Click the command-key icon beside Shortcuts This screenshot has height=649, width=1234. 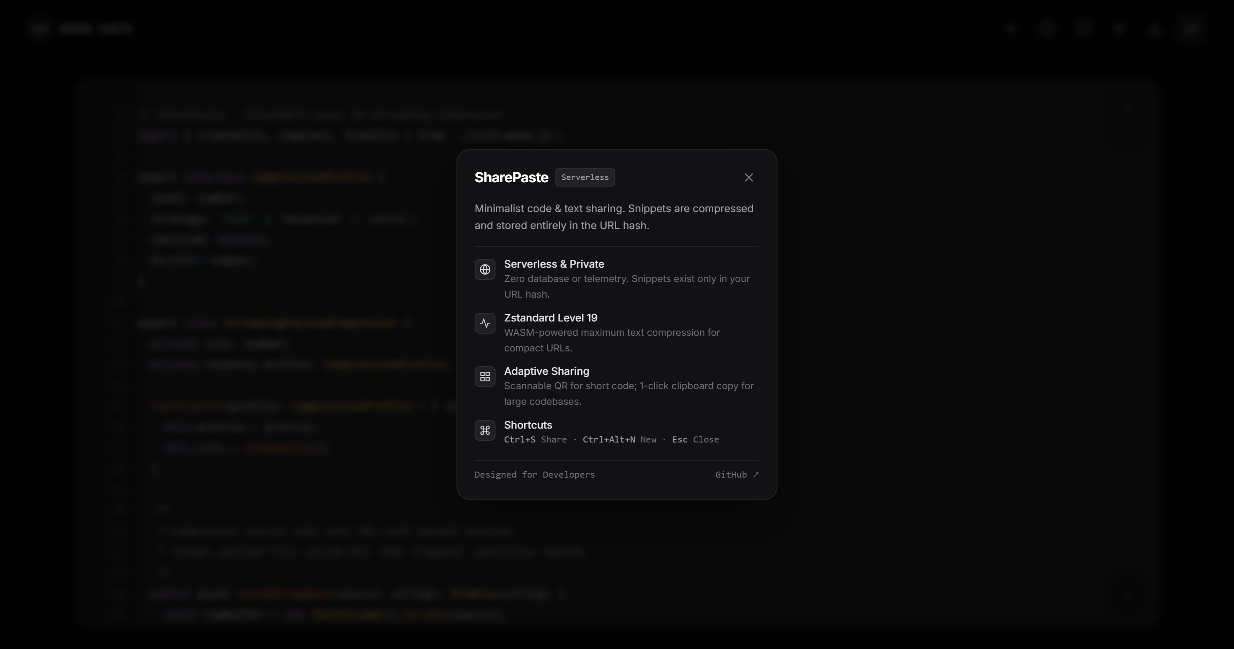(485, 431)
